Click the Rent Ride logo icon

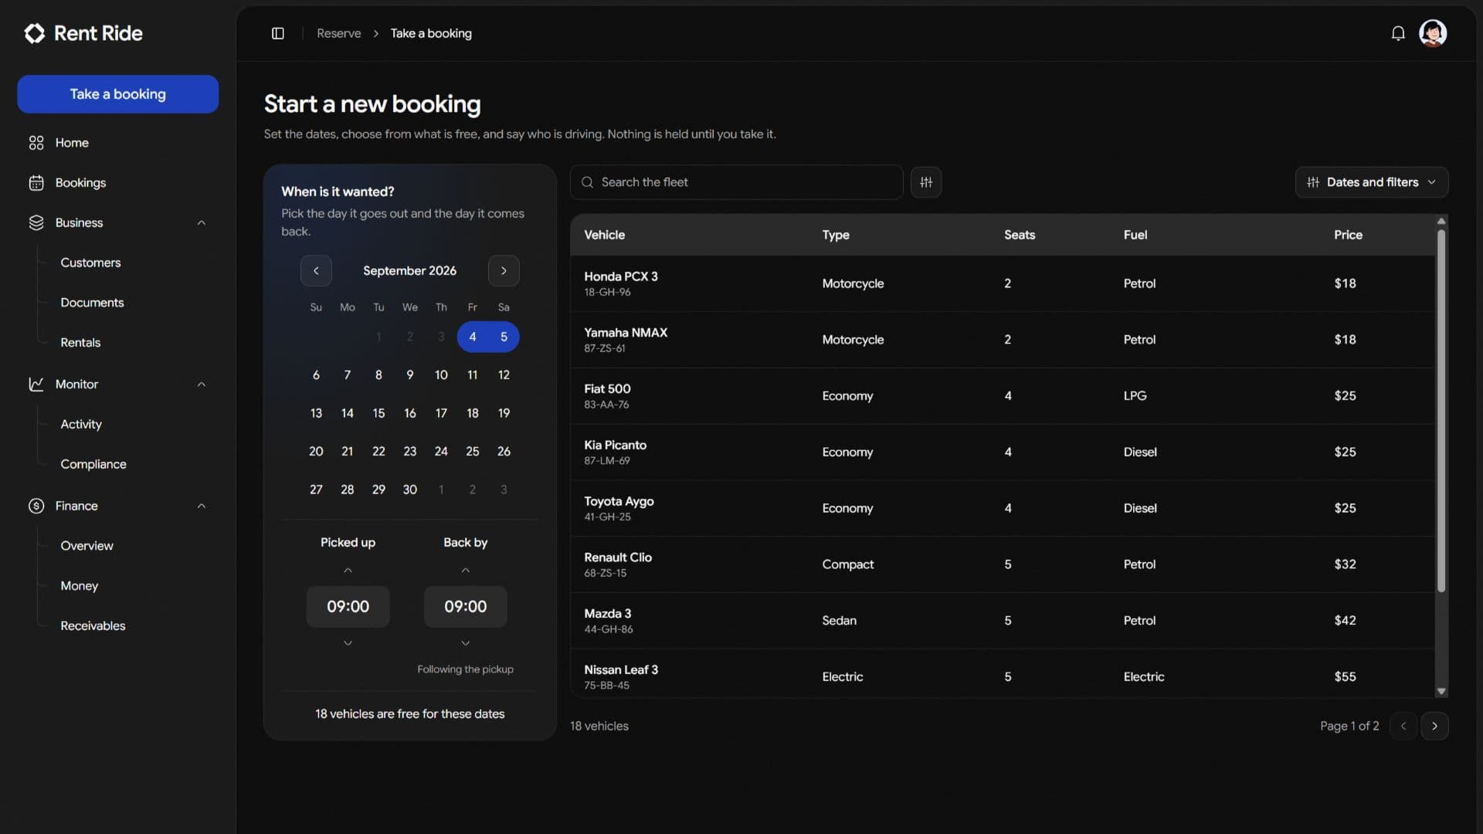35,33
